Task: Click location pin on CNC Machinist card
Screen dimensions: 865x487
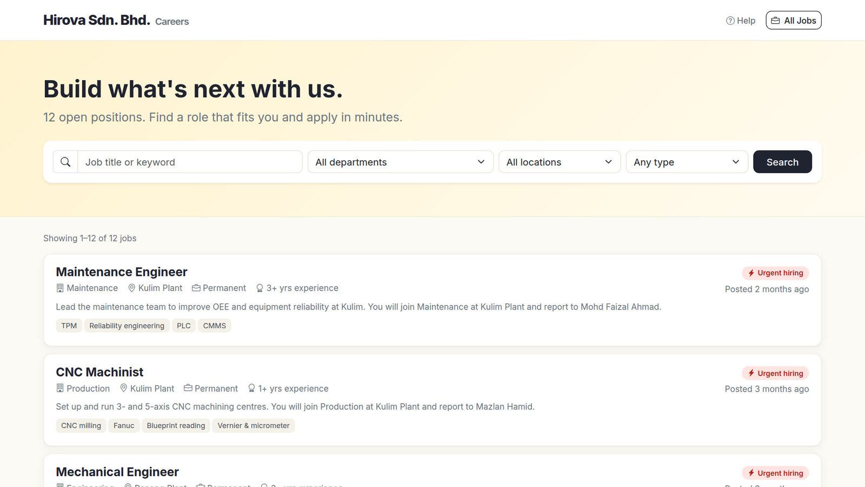Action: (123, 388)
